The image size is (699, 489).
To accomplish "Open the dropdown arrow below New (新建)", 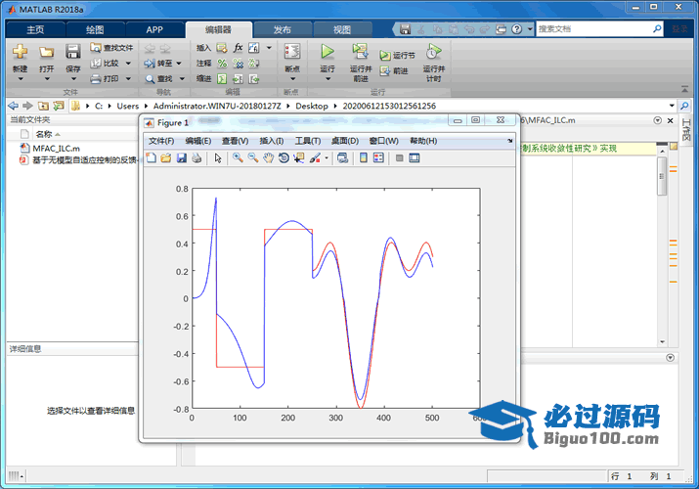I will 21,79.
